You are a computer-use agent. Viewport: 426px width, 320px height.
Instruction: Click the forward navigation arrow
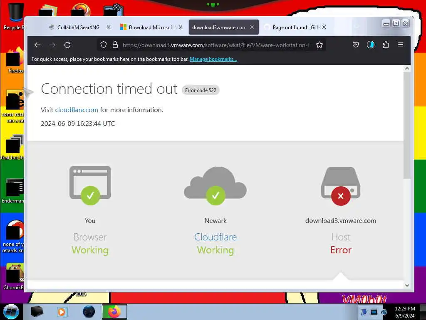pyautogui.click(x=53, y=45)
